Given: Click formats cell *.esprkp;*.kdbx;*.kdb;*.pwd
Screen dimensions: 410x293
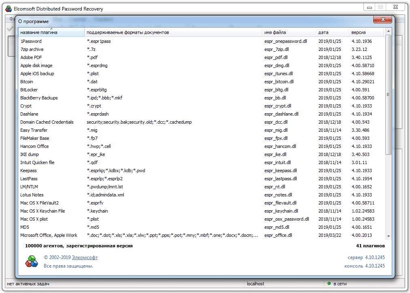Looking at the screenshot, I should [x=116, y=171].
